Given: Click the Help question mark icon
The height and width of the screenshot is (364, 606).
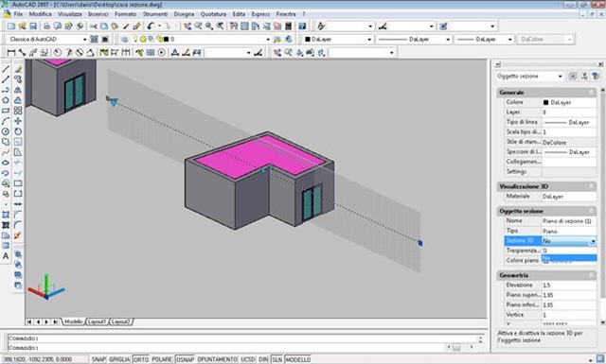Looking at the screenshot, I should tap(302, 26).
